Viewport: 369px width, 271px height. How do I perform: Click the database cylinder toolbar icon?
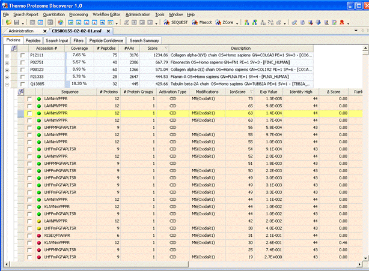click(303, 23)
